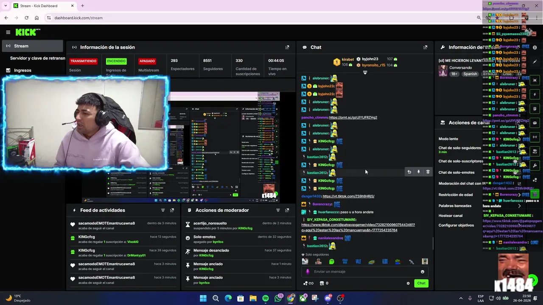Open File Explorer from the taskbar
The height and width of the screenshot is (305, 543).
(253, 298)
